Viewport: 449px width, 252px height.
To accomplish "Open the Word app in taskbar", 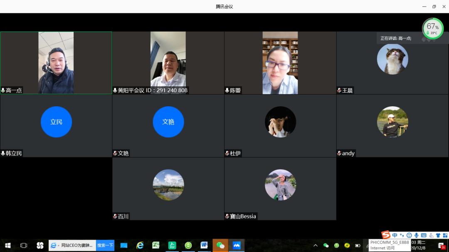I will coord(204,245).
